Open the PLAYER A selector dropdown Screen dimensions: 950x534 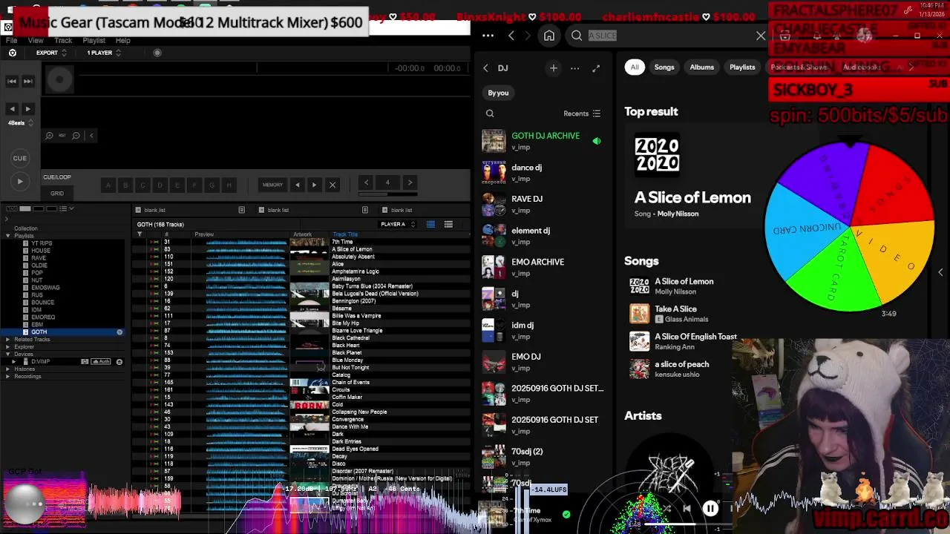(x=397, y=224)
